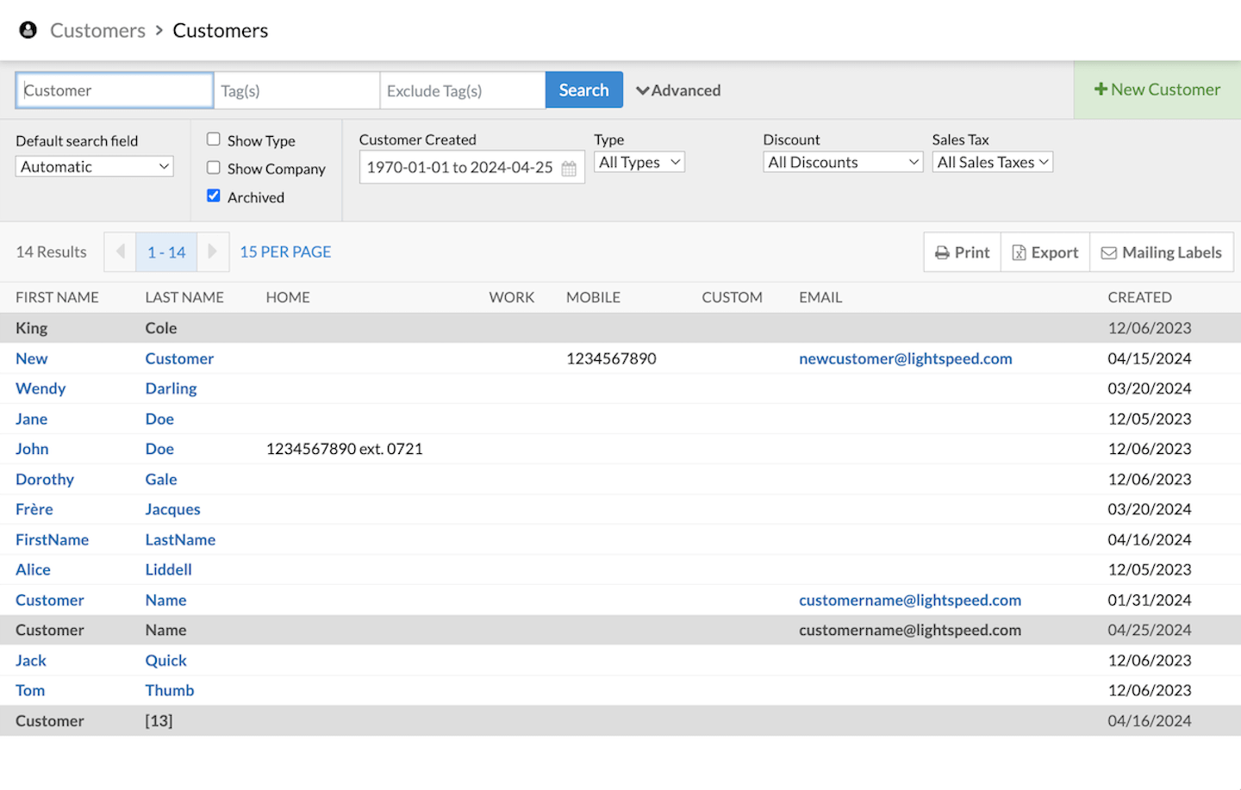Open the Default search field dropdown

[x=94, y=166]
